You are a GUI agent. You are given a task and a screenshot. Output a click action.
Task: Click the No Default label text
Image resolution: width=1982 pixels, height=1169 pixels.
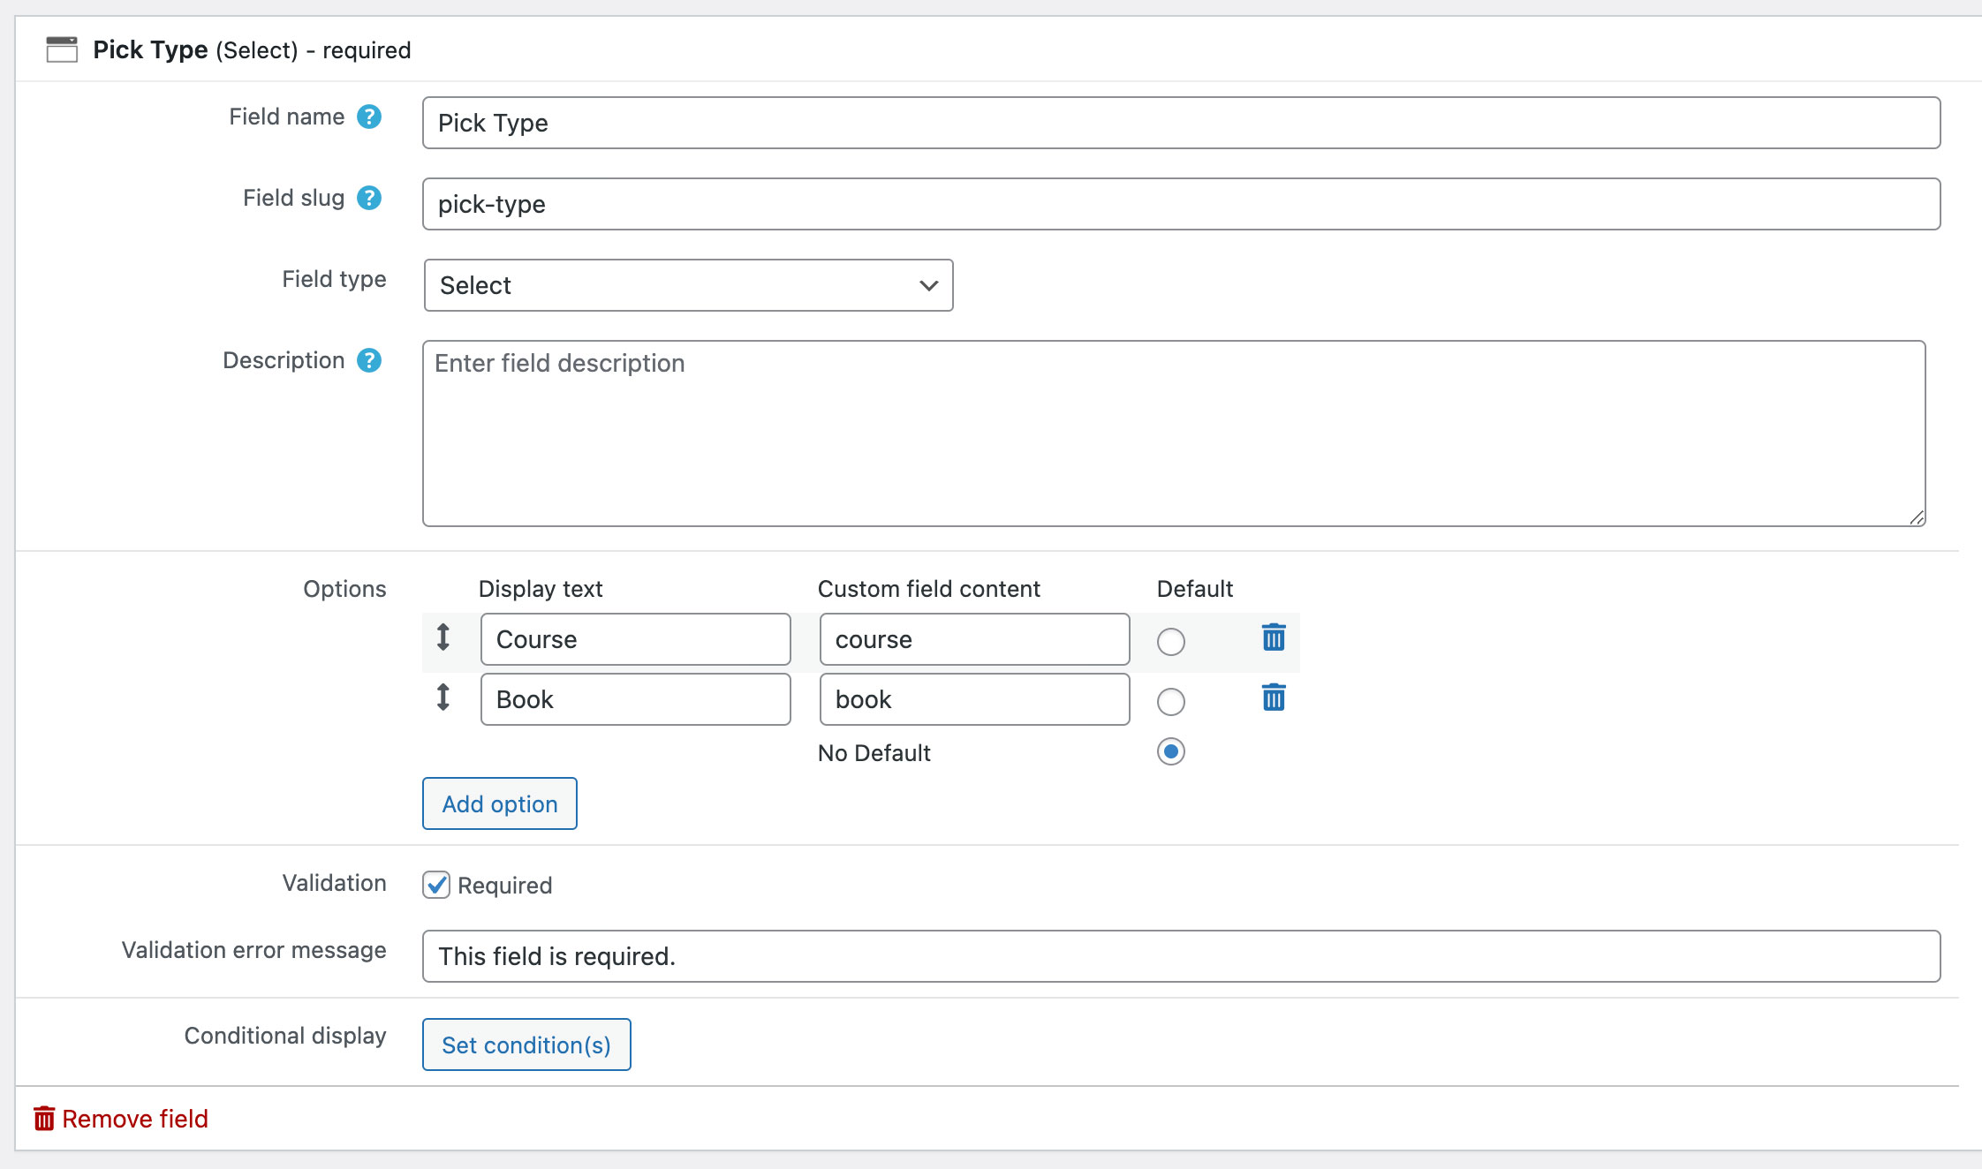874,752
